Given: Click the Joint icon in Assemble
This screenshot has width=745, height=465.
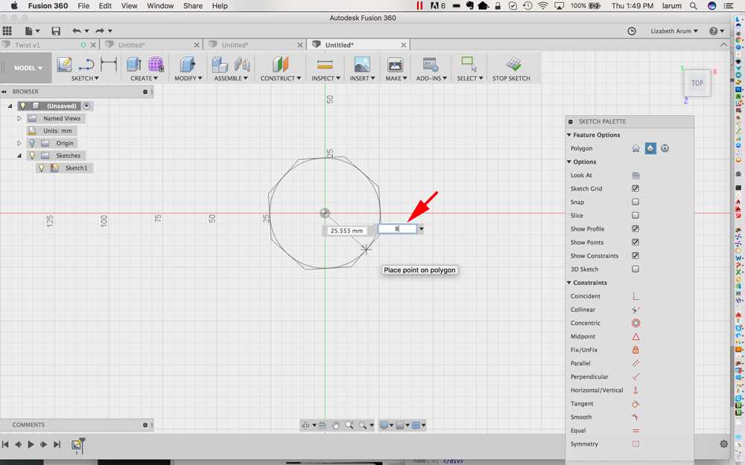Looking at the screenshot, I should tap(242, 65).
